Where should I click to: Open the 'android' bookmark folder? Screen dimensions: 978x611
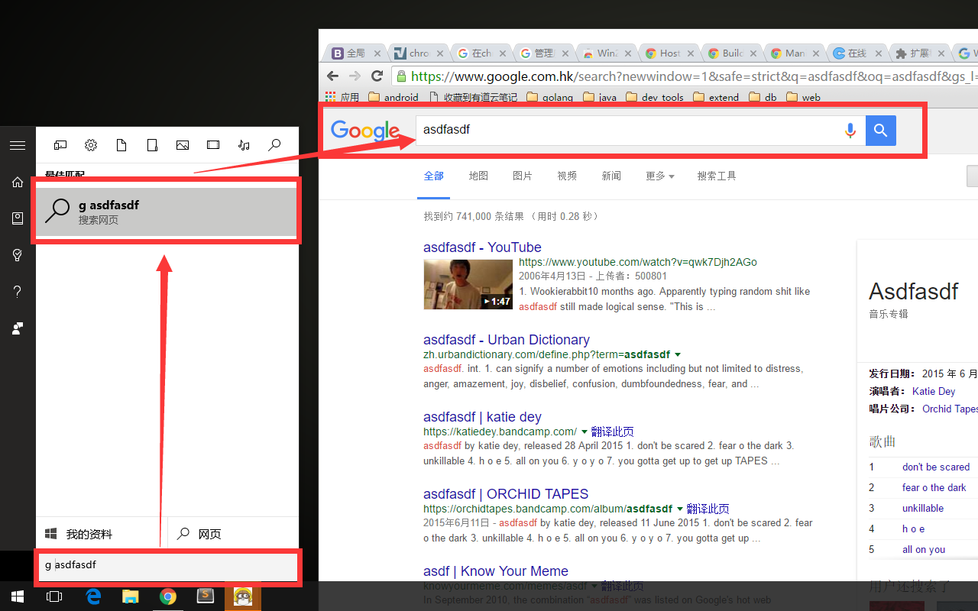(393, 97)
